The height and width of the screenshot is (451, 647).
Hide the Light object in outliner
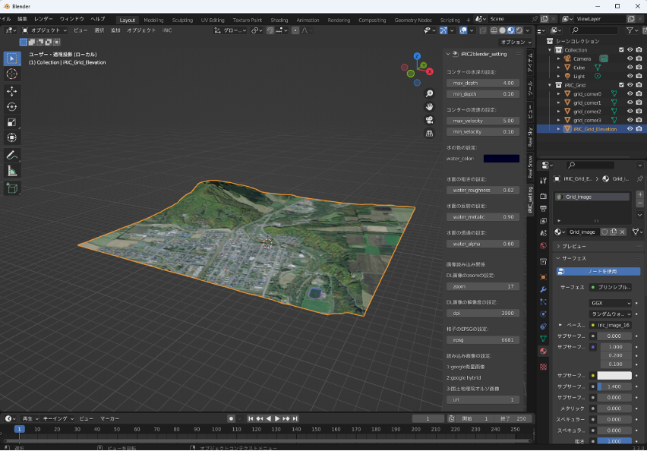click(x=630, y=76)
